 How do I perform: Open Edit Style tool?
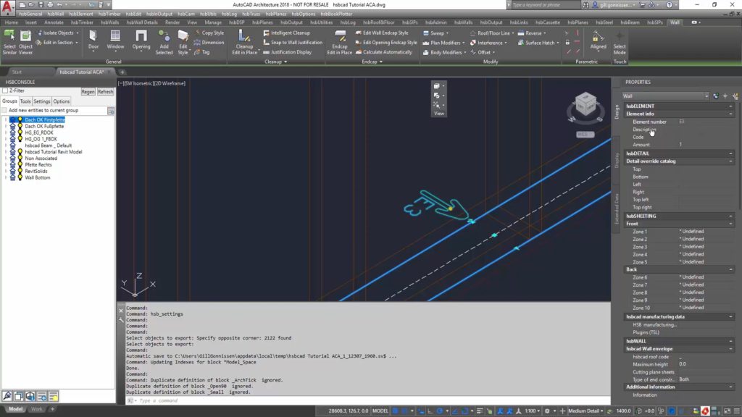click(x=183, y=42)
